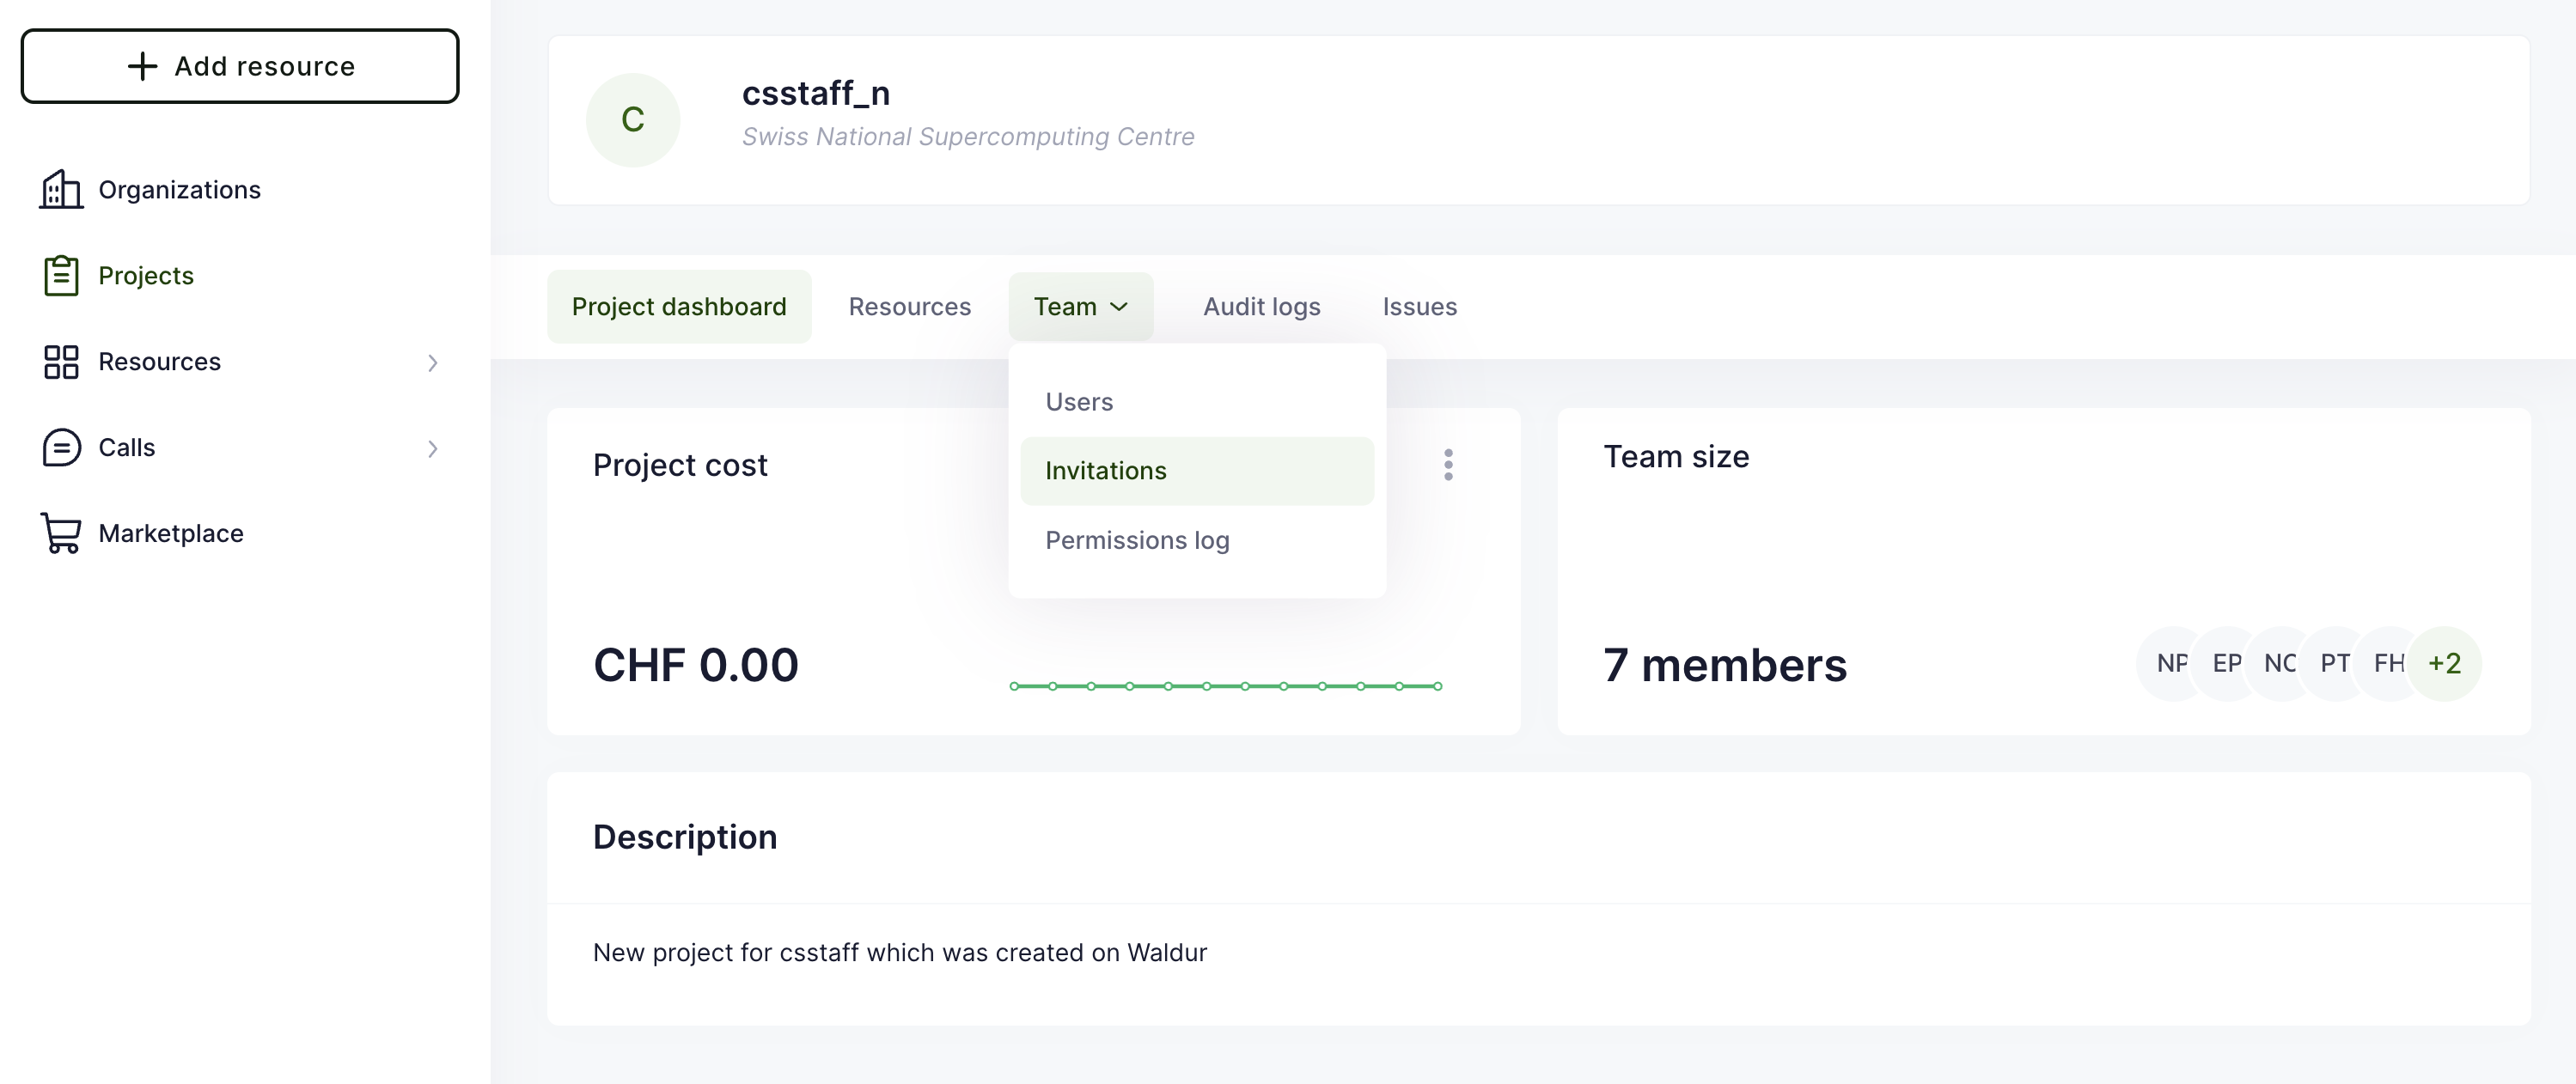The image size is (2576, 1084).
Task: Click the Marketplace shopping cart icon
Action: (x=61, y=533)
